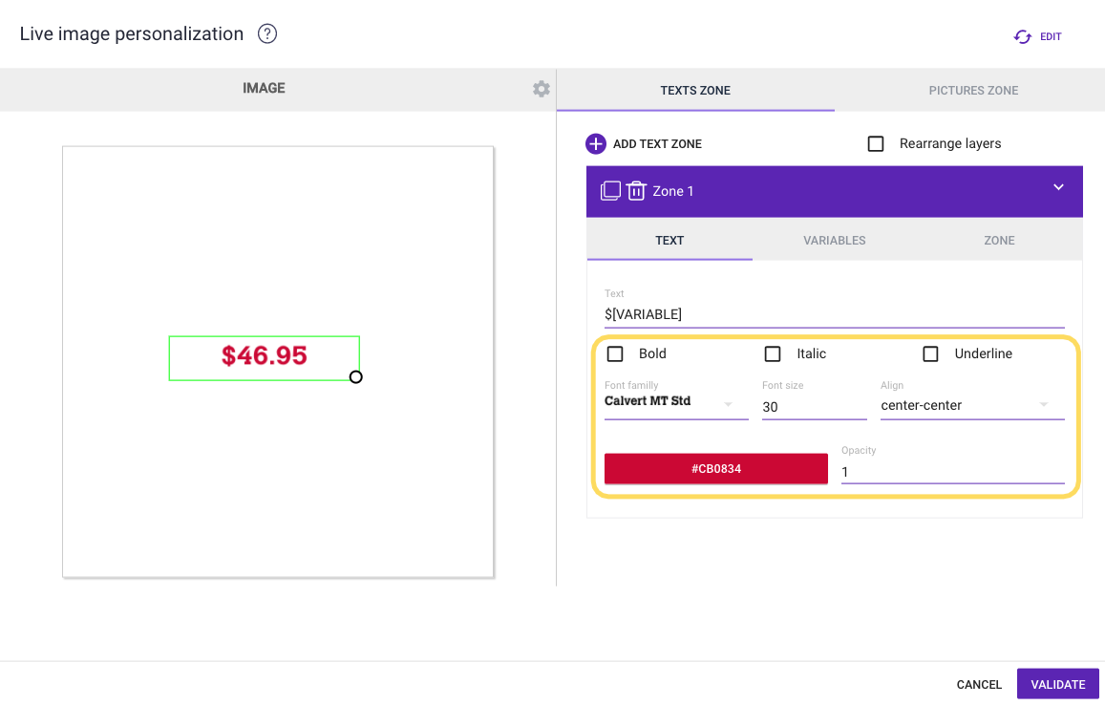Click the Validate button
The width and height of the screenshot is (1105, 705).
(x=1058, y=684)
